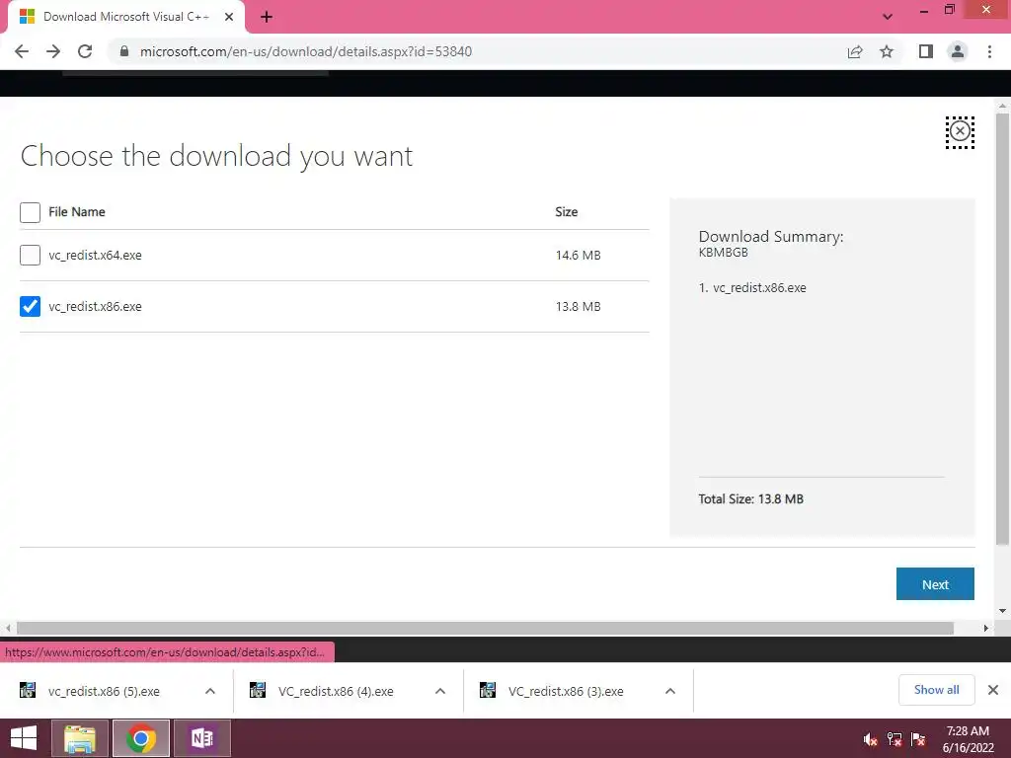Image resolution: width=1011 pixels, height=758 pixels.
Task: Open the downloaded VC_redist.x86 (3).exe file
Action: point(566,691)
